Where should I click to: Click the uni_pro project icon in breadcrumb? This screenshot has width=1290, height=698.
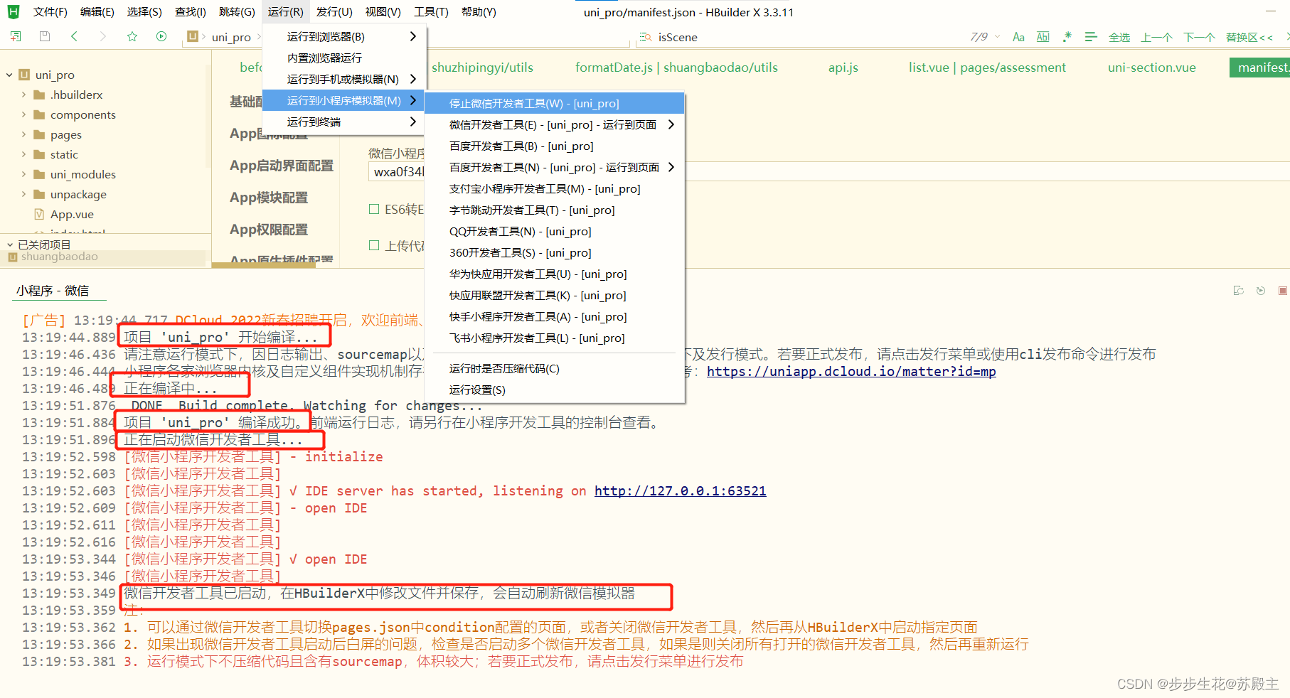(192, 36)
